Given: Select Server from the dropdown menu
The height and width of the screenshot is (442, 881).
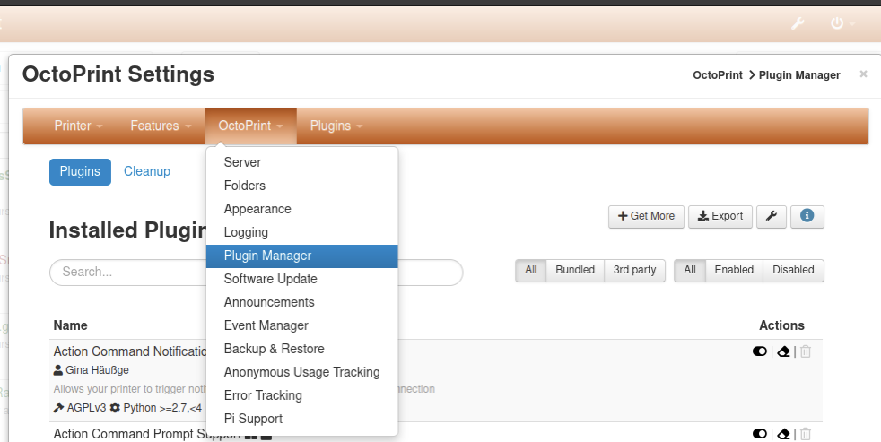Looking at the screenshot, I should [x=302, y=162].
